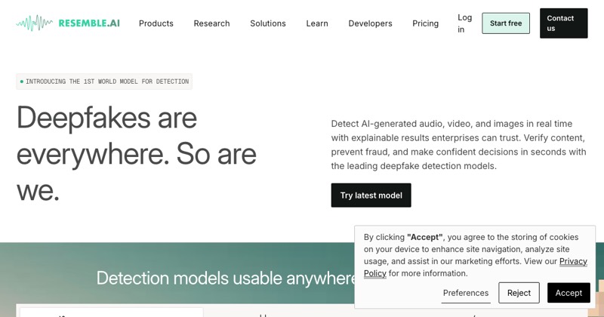The width and height of the screenshot is (604, 317).
Task: Open the Research menu
Action: pyautogui.click(x=211, y=23)
